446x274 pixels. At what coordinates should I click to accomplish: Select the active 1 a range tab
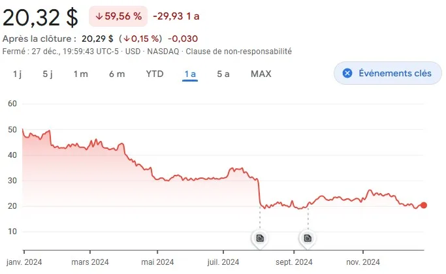coord(190,74)
